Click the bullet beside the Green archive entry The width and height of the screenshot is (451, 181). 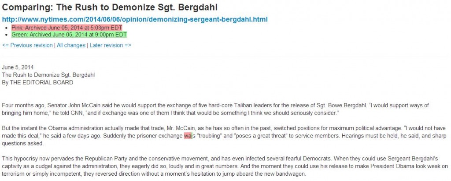7,35
